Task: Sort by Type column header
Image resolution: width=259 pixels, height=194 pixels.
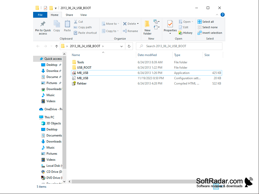Action: 187,55
